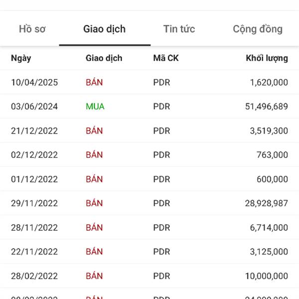Click the PDR link on 01/12/2022 row
This screenshot has width=299, height=299.
pyautogui.click(x=161, y=179)
